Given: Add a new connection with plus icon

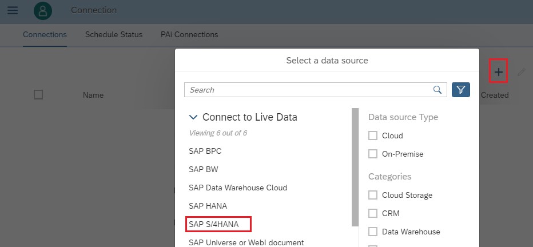Looking at the screenshot, I should click(498, 71).
